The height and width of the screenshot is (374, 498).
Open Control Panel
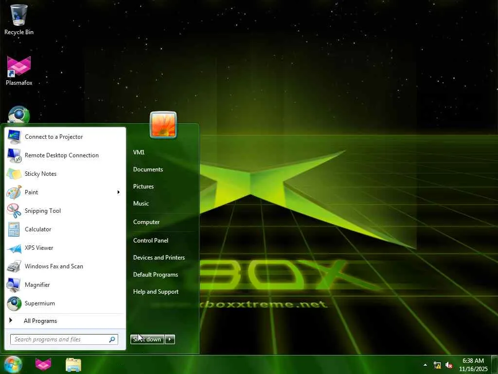(151, 241)
